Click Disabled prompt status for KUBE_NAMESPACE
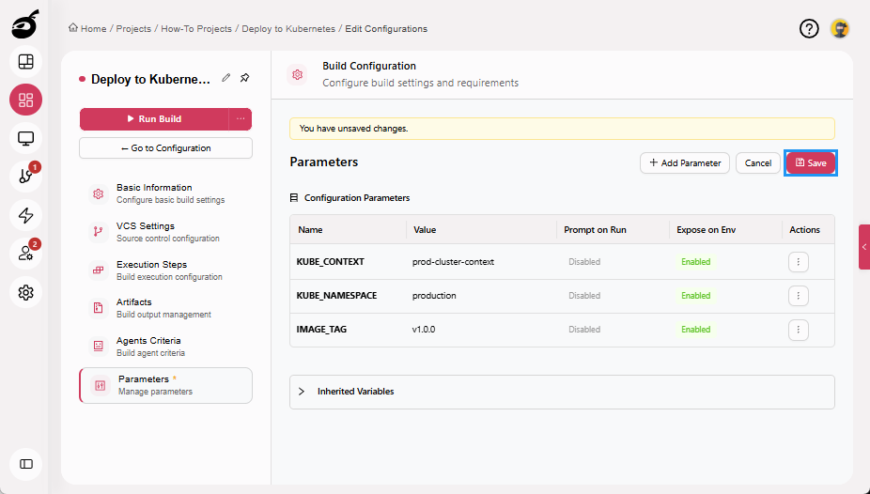The image size is (870, 494). [x=584, y=296]
